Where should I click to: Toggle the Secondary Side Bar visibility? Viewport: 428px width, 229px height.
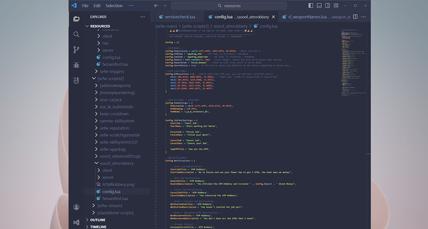(x=327, y=6)
